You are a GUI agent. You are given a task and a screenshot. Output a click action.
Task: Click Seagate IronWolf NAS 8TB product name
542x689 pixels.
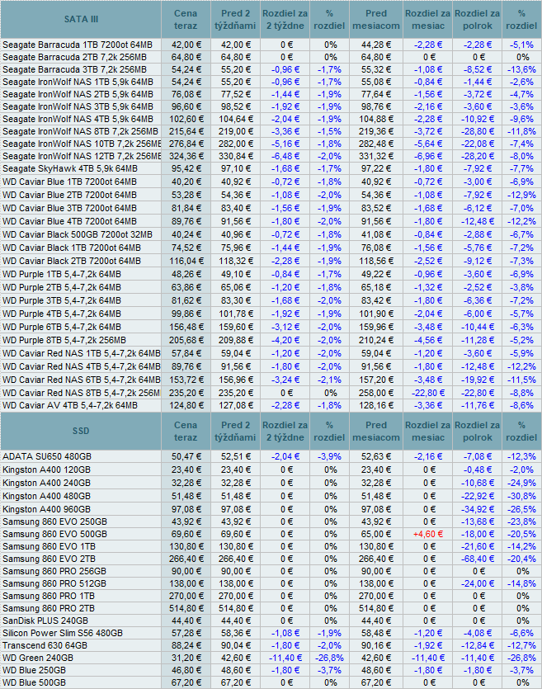tap(80, 131)
